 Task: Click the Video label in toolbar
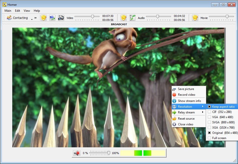click(x=70, y=18)
